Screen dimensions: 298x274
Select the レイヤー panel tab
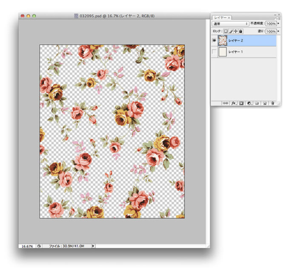(x=221, y=17)
